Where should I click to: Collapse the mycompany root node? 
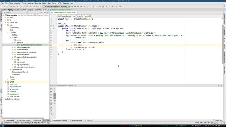[4, 15]
